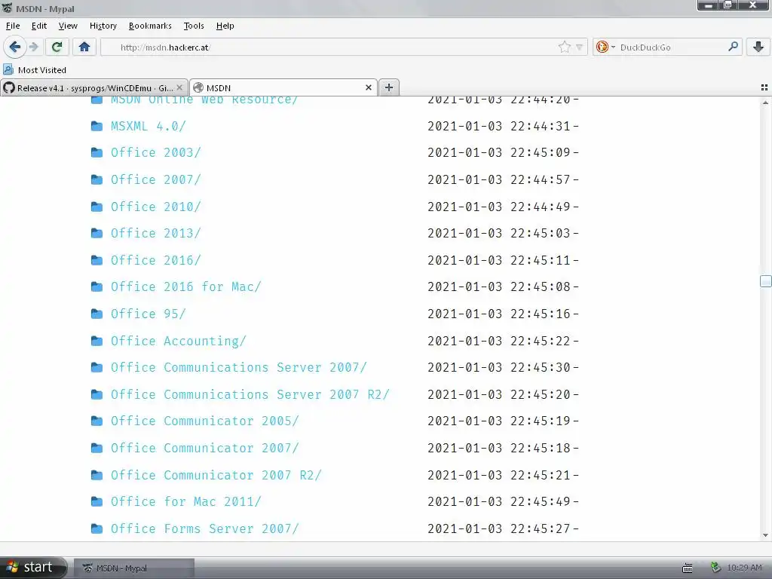Click folder icon beside Office for Mac 2011
The width and height of the screenshot is (772, 579).
(97, 501)
